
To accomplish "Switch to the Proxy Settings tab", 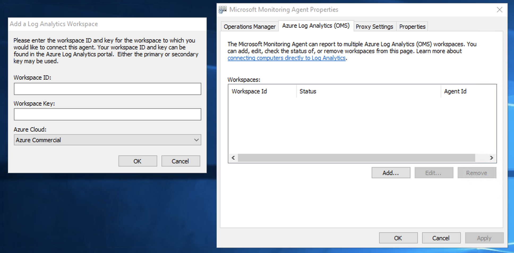I will point(374,27).
